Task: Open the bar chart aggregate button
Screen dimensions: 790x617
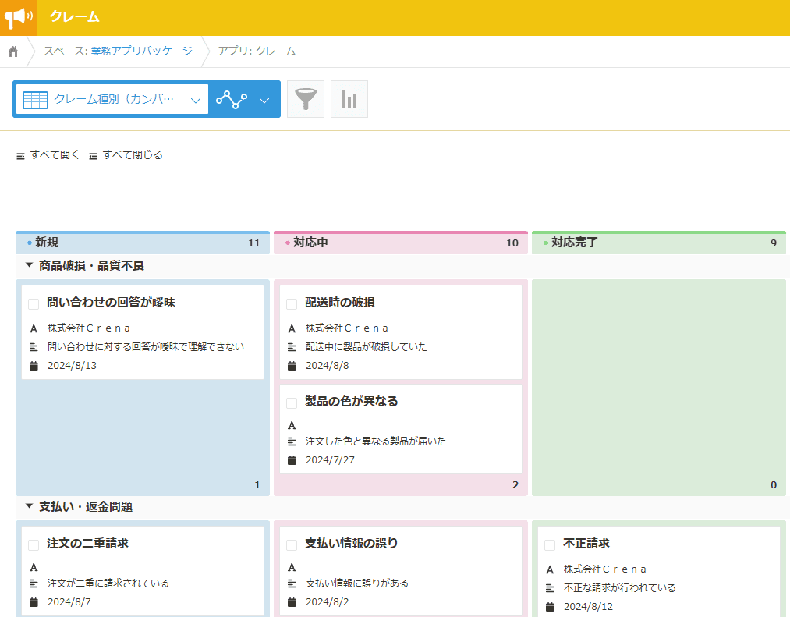Action: (x=349, y=99)
